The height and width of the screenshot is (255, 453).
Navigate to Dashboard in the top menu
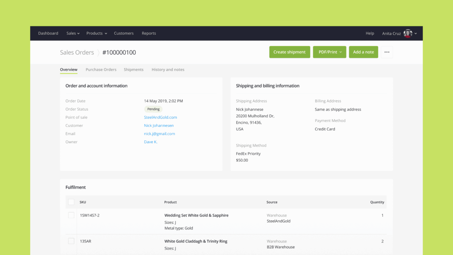pyautogui.click(x=48, y=34)
